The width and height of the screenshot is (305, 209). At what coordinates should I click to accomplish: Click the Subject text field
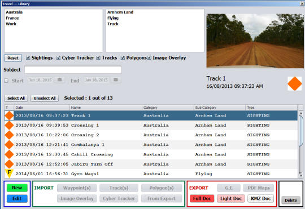point(73,70)
